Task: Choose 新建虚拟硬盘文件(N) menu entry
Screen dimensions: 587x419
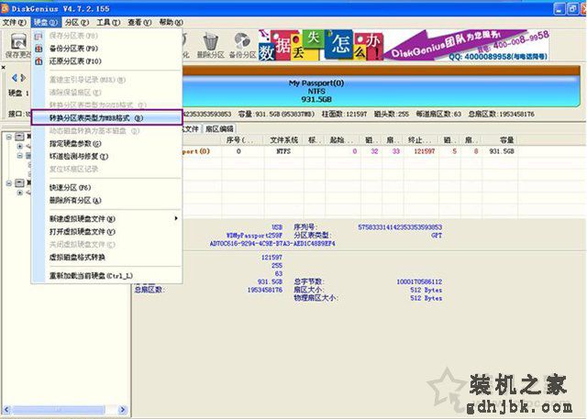Action: (106, 219)
